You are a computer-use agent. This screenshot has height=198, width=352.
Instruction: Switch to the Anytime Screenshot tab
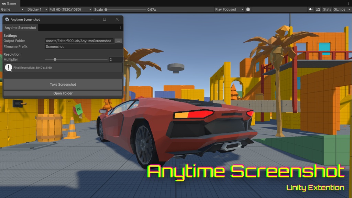[x=20, y=27]
